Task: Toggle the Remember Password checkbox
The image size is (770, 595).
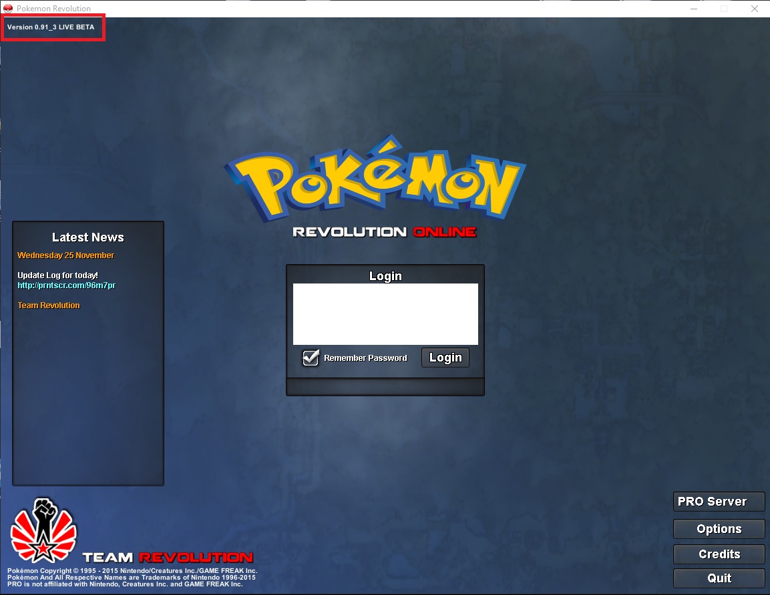Action: tap(311, 358)
